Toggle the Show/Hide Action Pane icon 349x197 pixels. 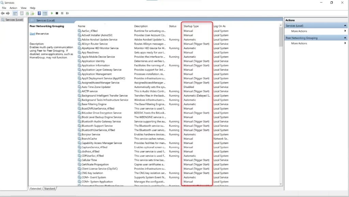click(x=45, y=13)
